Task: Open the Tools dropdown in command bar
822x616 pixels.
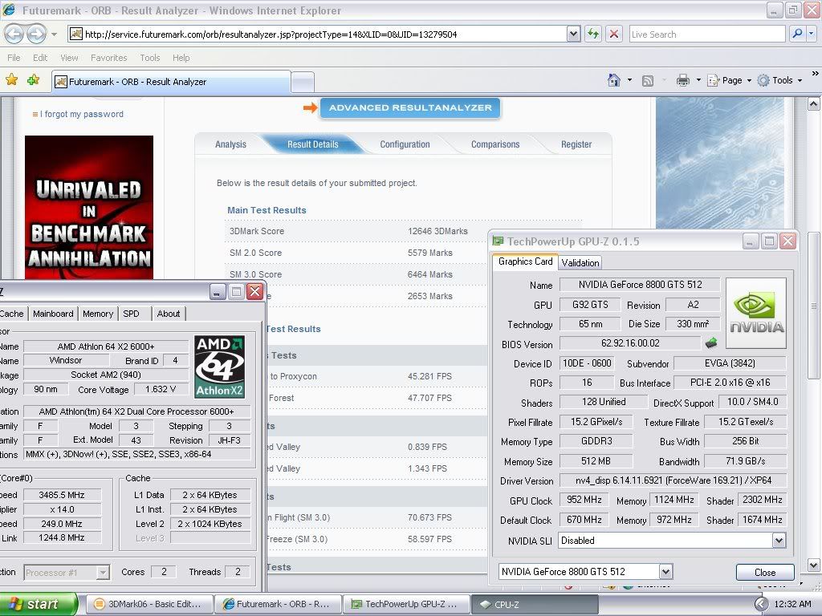Action: (x=780, y=80)
